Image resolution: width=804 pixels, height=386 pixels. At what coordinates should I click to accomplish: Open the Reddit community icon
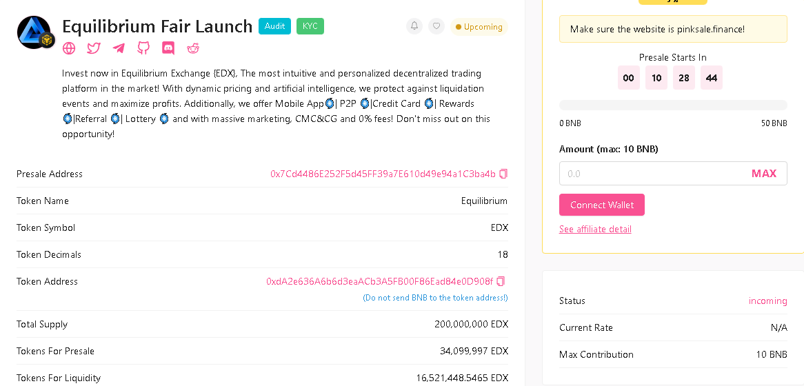[x=193, y=48]
